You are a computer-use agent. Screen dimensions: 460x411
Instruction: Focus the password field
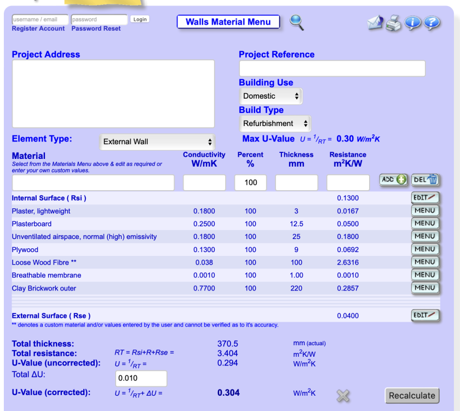pos(99,19)
